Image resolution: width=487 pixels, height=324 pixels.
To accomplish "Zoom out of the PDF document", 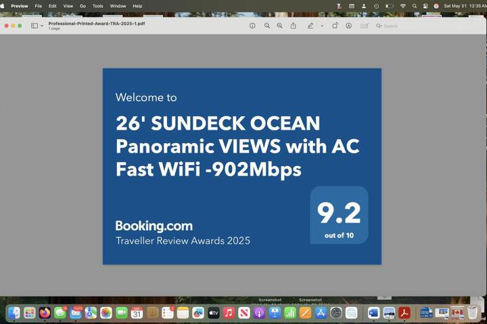I will pos(266,26).
